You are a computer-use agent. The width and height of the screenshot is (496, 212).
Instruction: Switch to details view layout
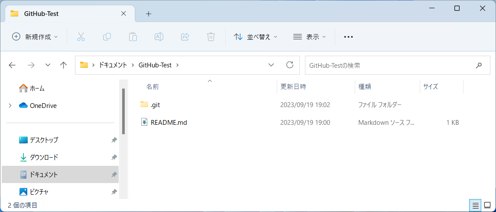[475, 205]
